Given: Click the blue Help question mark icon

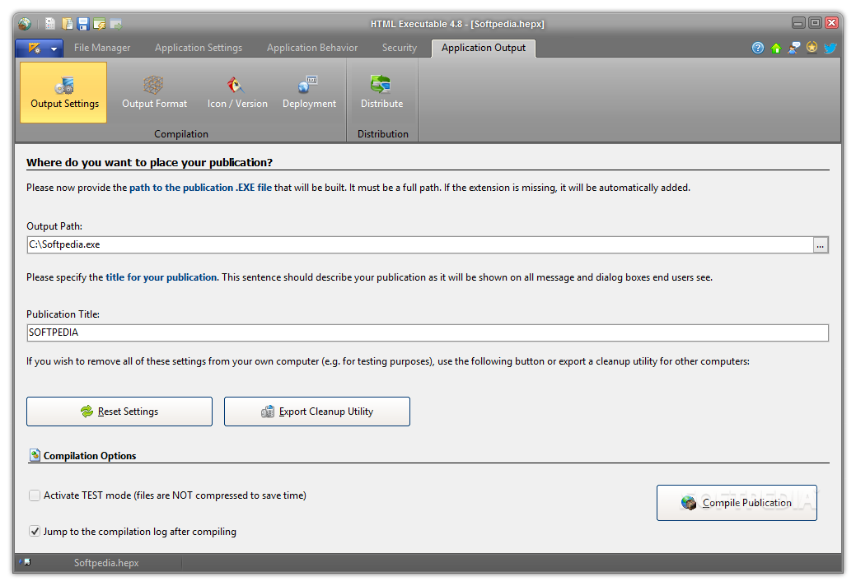Looking at the screenshot, I should click(758, 48).
